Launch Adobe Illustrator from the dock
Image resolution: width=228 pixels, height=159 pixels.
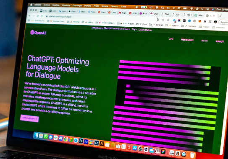pos(102,144)
